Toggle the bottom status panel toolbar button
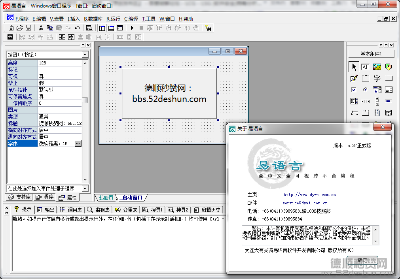The image size is (400, 279). click(111, 28)
